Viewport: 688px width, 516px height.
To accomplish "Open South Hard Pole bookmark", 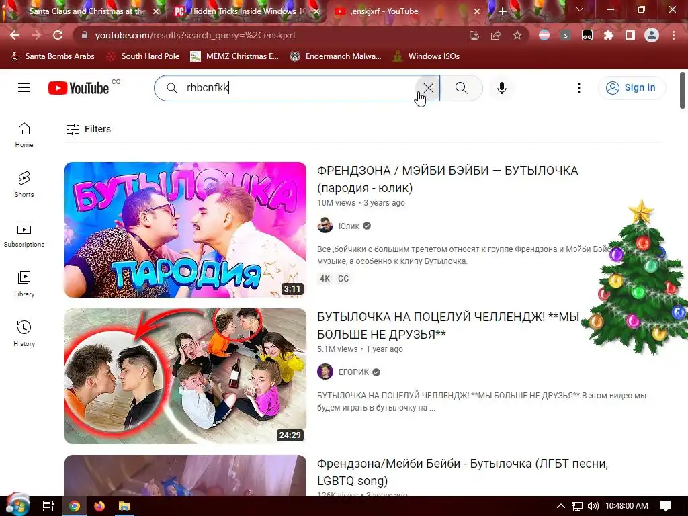I will 144,56.
